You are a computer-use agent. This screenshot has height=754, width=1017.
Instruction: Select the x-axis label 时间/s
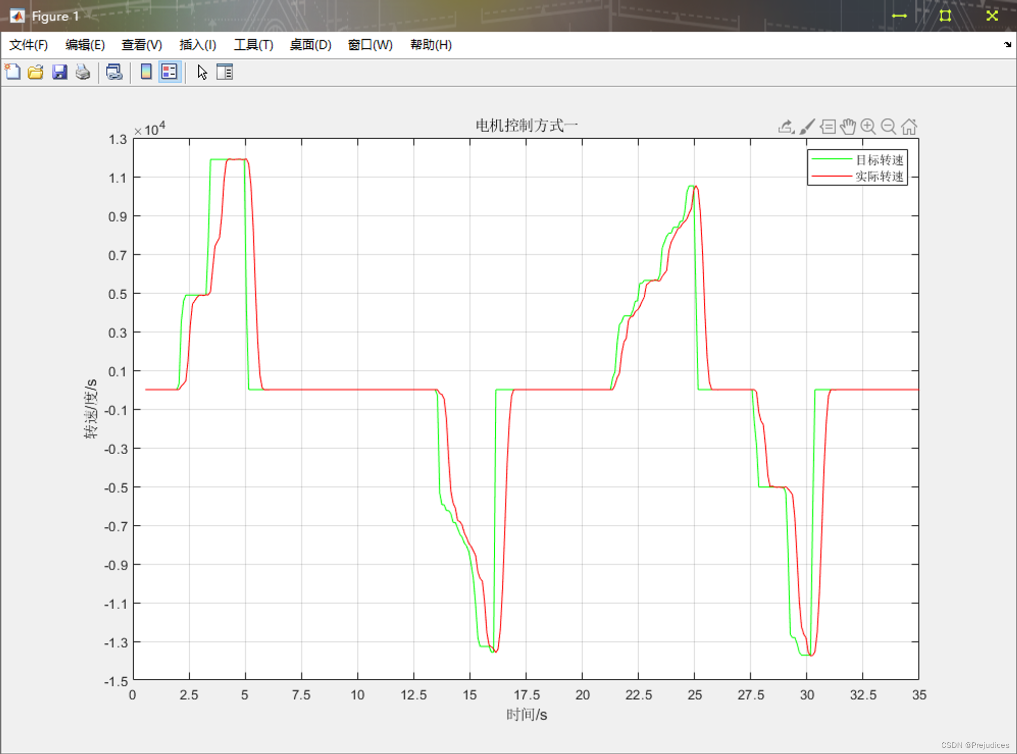(527, 714)
